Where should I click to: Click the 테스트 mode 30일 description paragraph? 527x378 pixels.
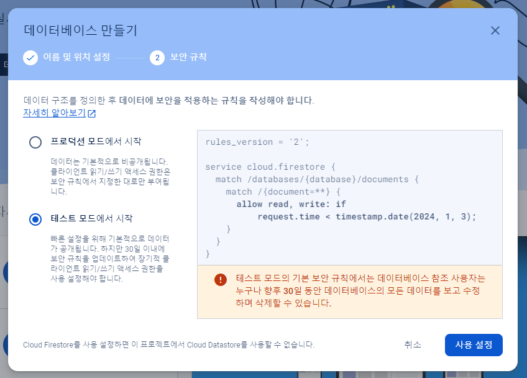pos(110,259)
